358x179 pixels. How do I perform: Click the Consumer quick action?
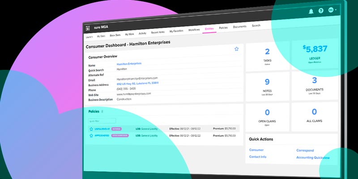point(256,150)
